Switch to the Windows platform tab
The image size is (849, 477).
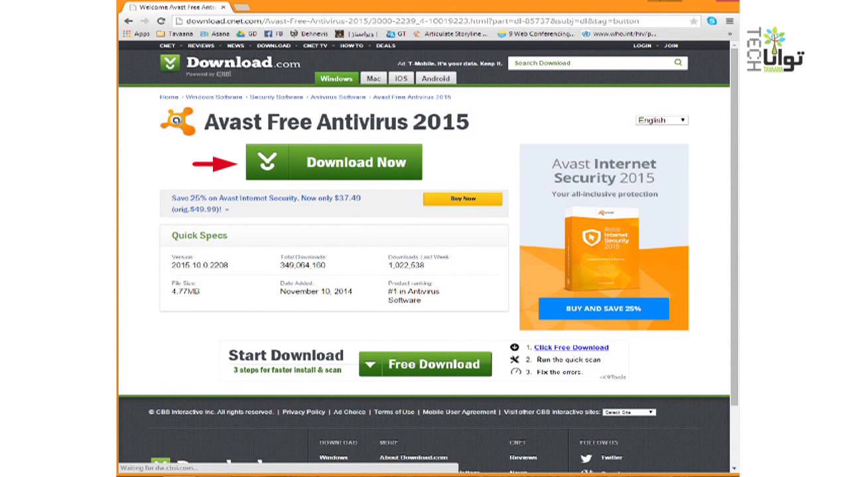336,78
